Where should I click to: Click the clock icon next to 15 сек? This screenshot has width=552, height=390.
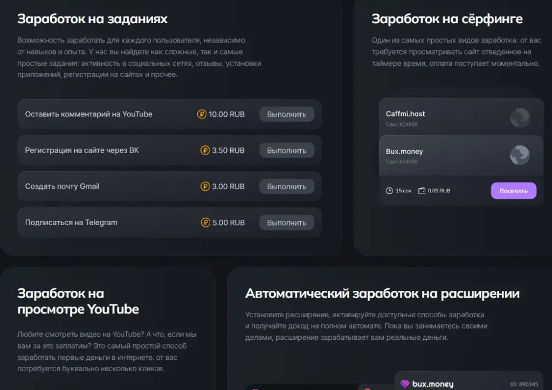(x=389, y=191)
